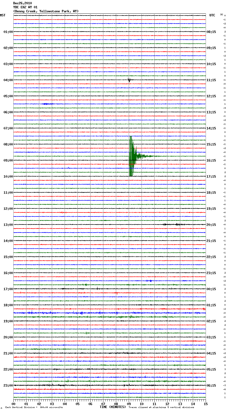The width and height of the screenshot is (227, 411).
Task: Select the 02:00 MST time label
Action: [x=8, y=48]
